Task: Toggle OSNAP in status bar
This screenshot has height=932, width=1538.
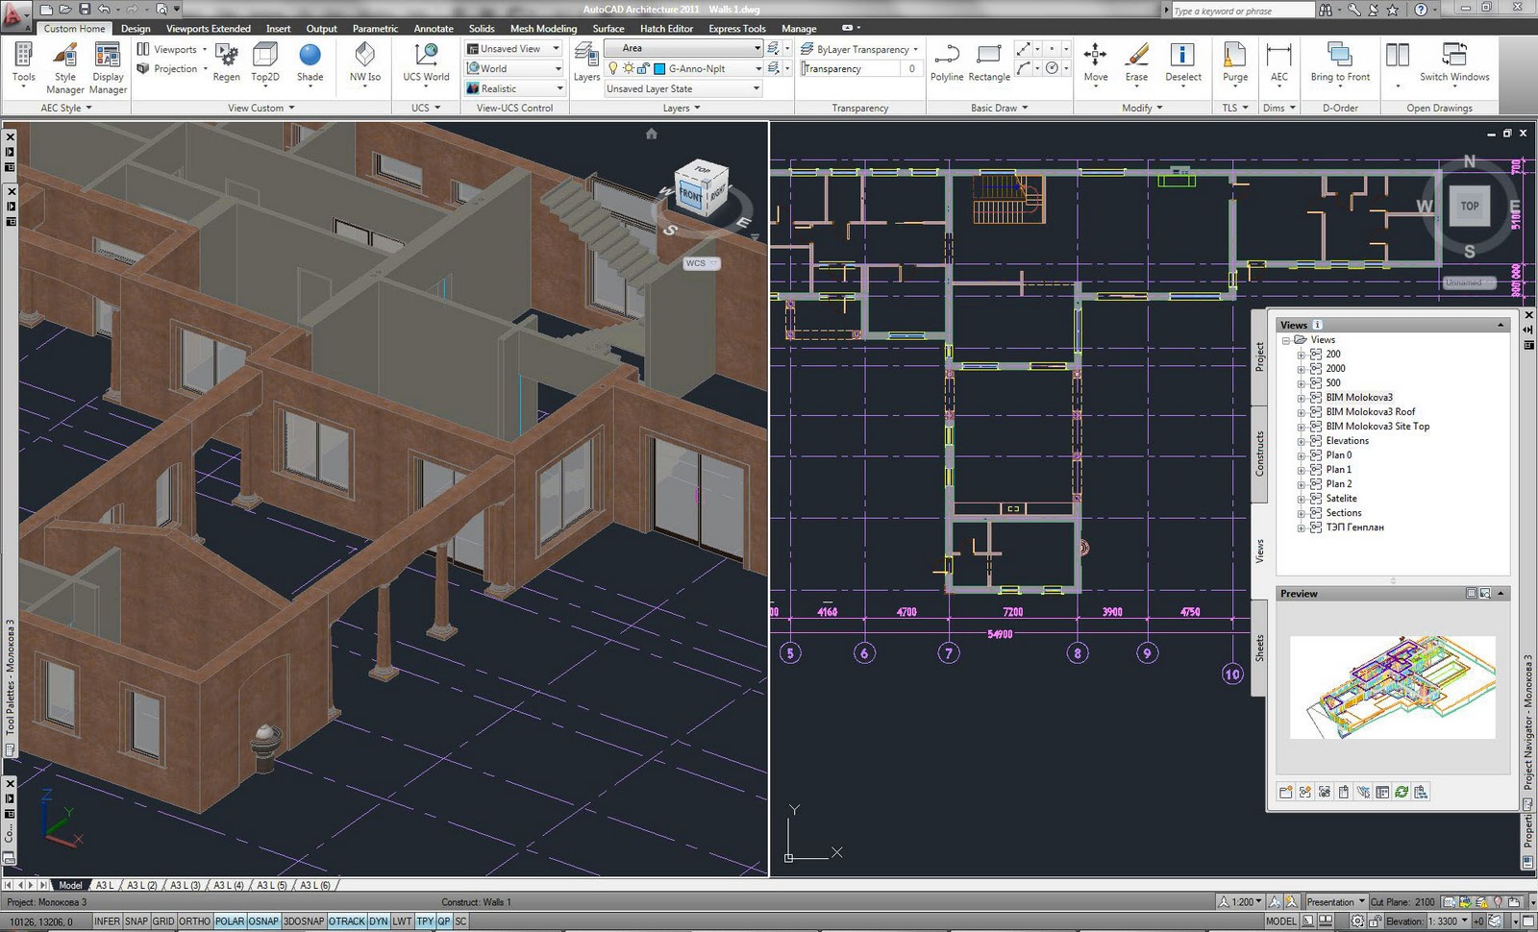Action: point(263,921)
